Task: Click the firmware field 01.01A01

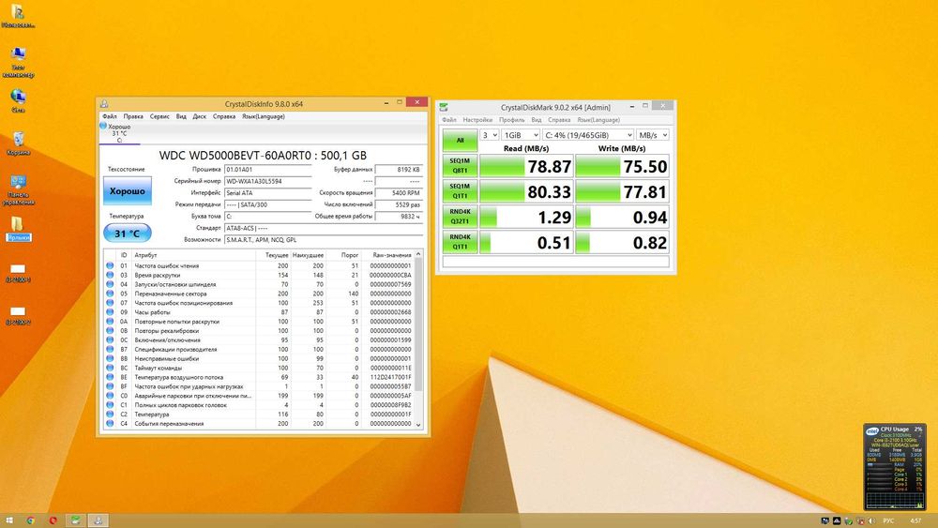Action: [268, 170]
